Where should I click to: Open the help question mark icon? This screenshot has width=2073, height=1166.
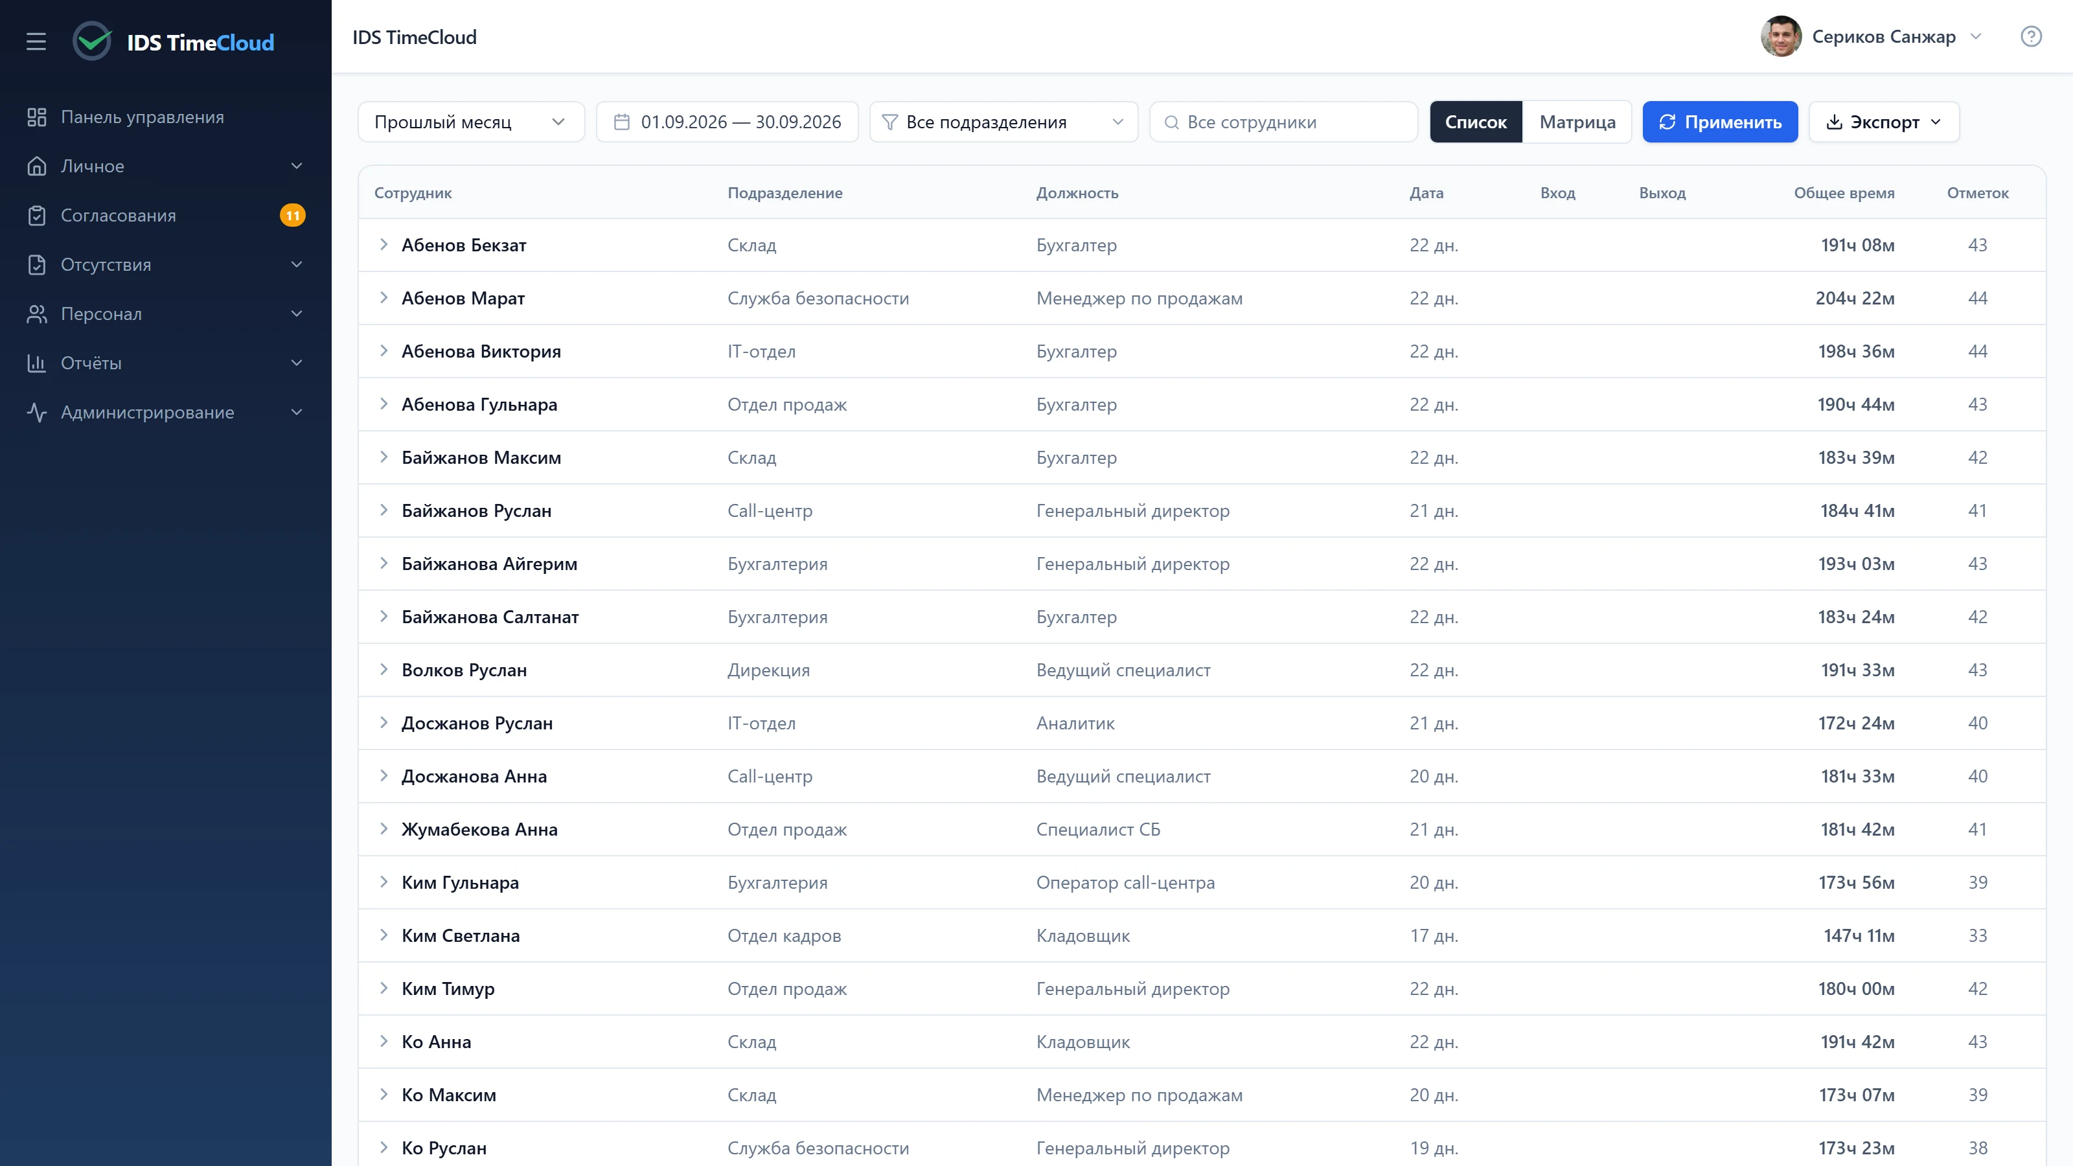tap(2030, 37)
